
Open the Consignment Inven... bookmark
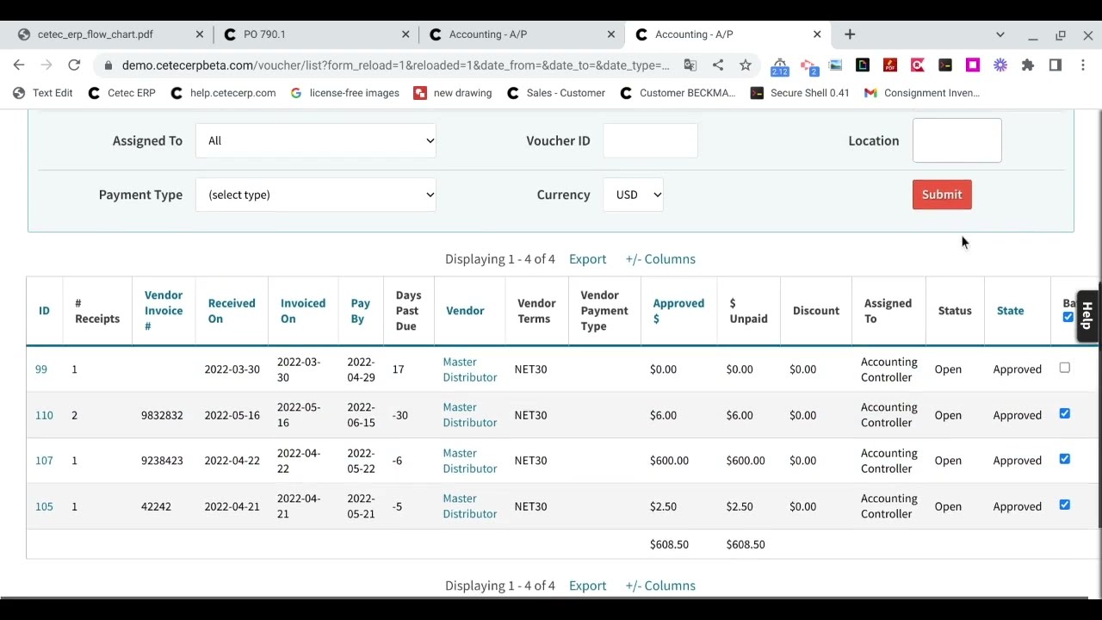[x=921, y=93]
